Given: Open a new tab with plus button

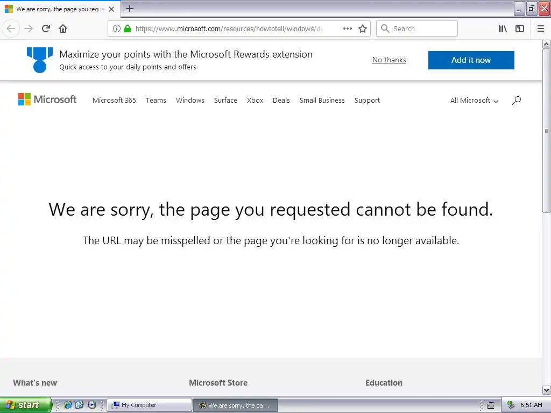Looking at the screenshot, I should [x=130, y=9].
